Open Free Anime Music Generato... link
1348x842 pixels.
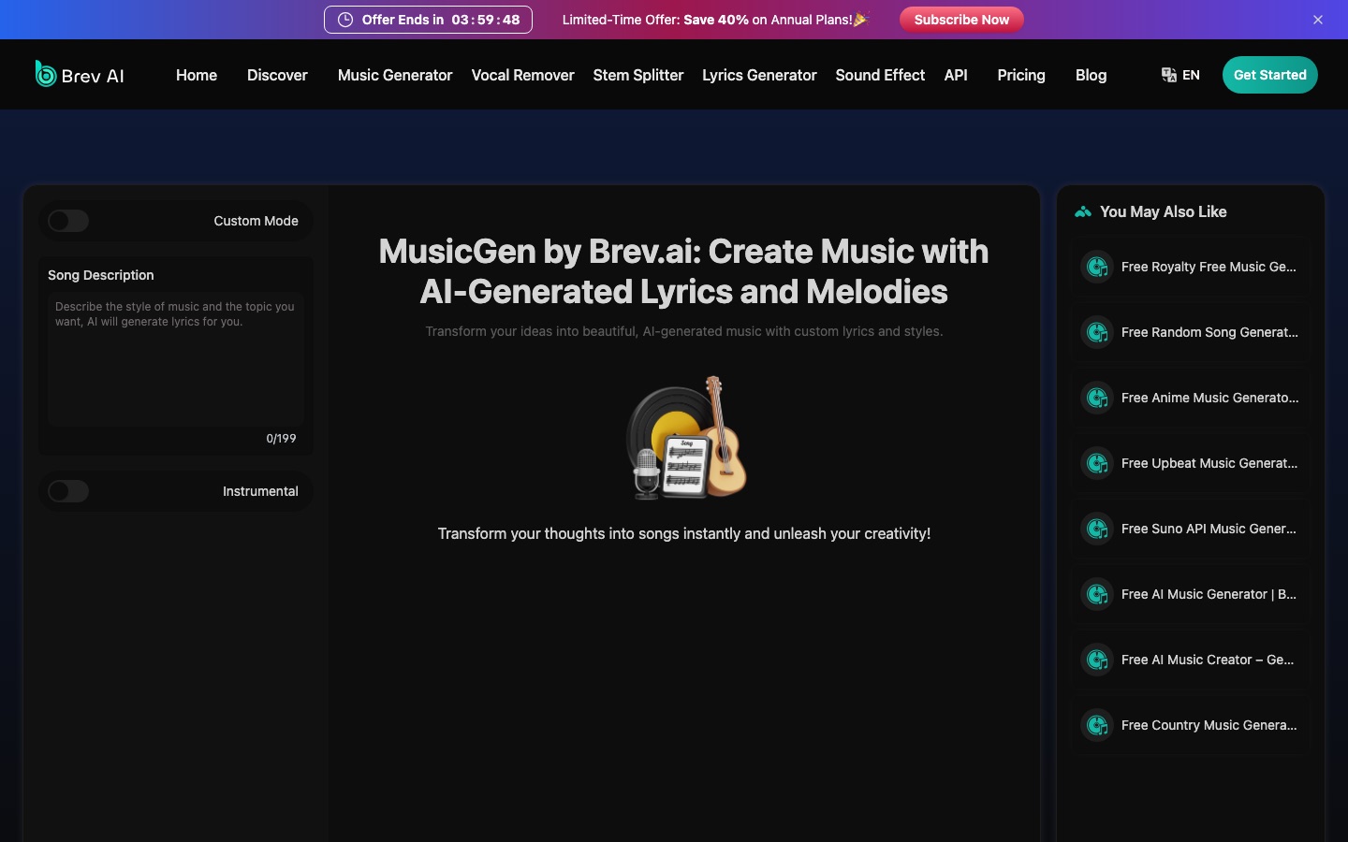click(1191, 398)
